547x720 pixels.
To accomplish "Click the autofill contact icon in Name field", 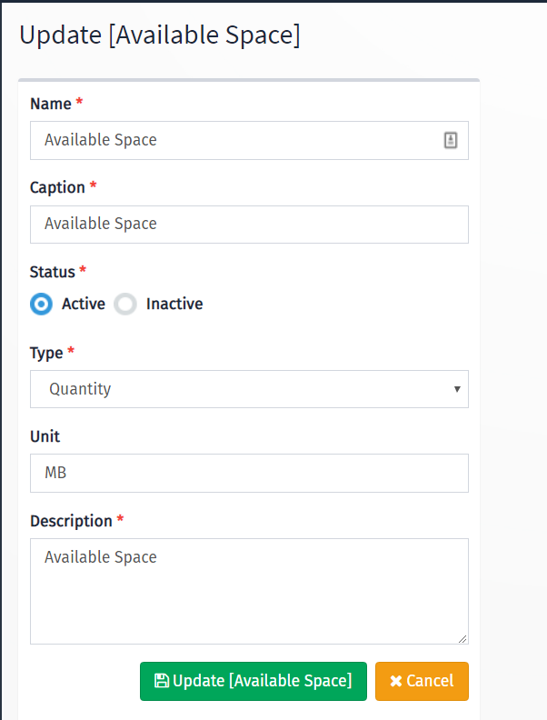I will pyautogui.click(x=451, y=140).
